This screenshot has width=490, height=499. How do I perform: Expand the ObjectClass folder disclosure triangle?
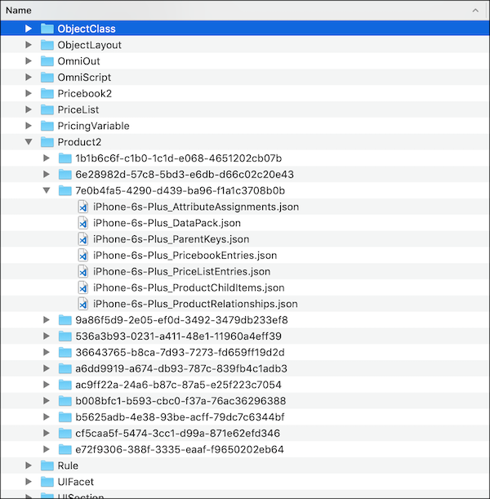coord(29,29)
